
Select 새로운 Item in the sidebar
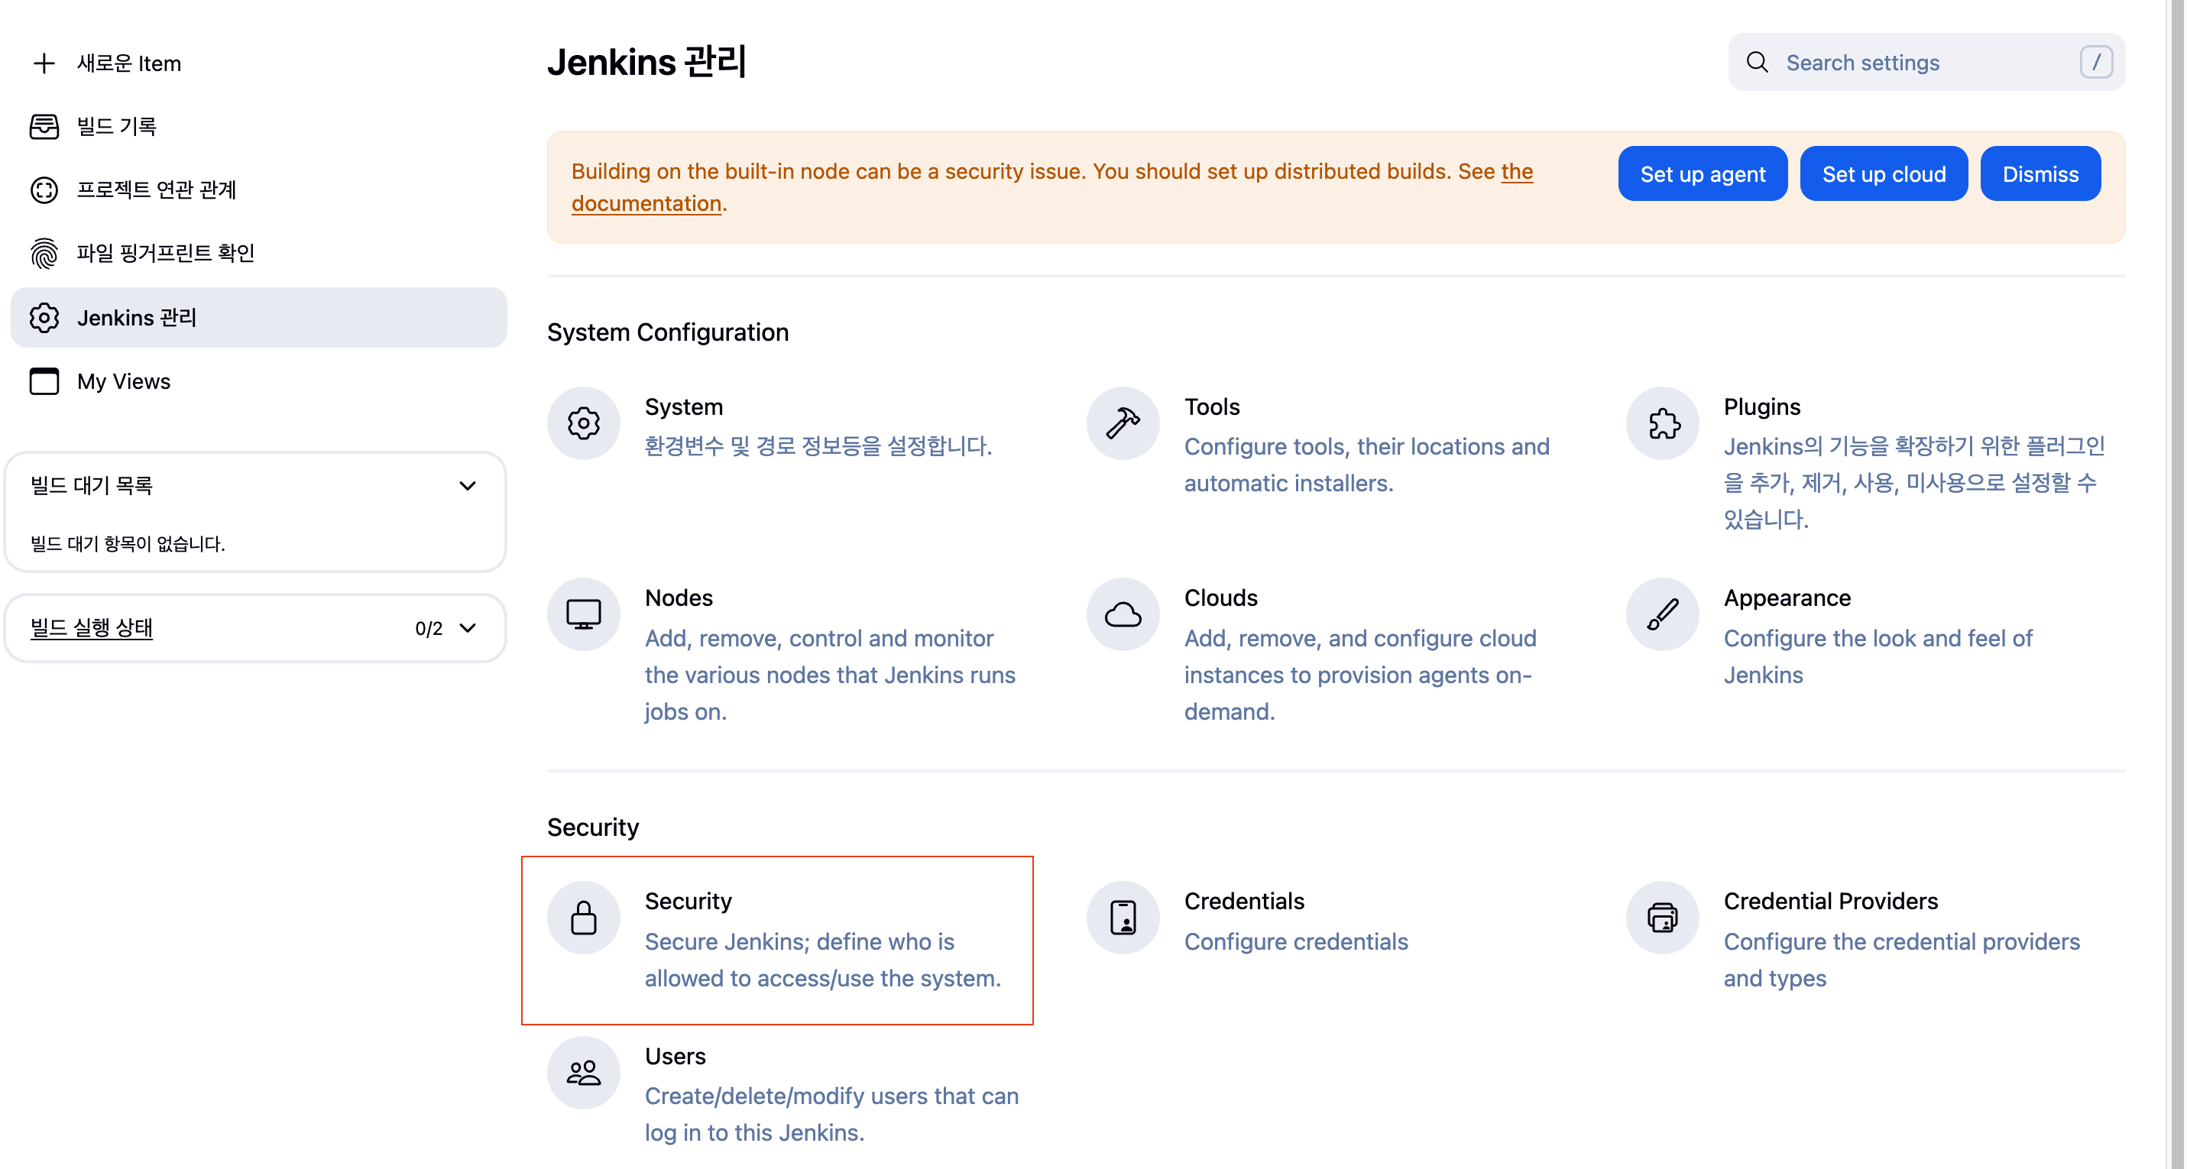pyautogui.click(x=128, y=63)
